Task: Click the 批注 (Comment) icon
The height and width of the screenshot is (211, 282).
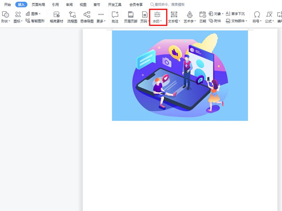Action: tap(115, 17)
